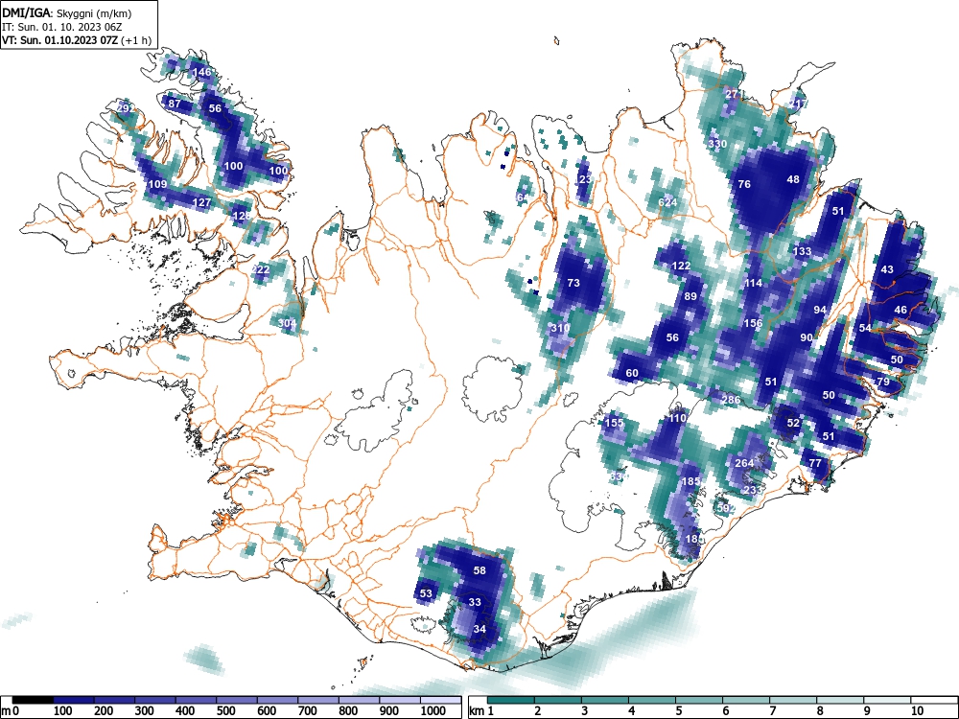Click the "77" visibility value in the southeast
Screen dimensions: 959x719
click(x=815, y=463)
